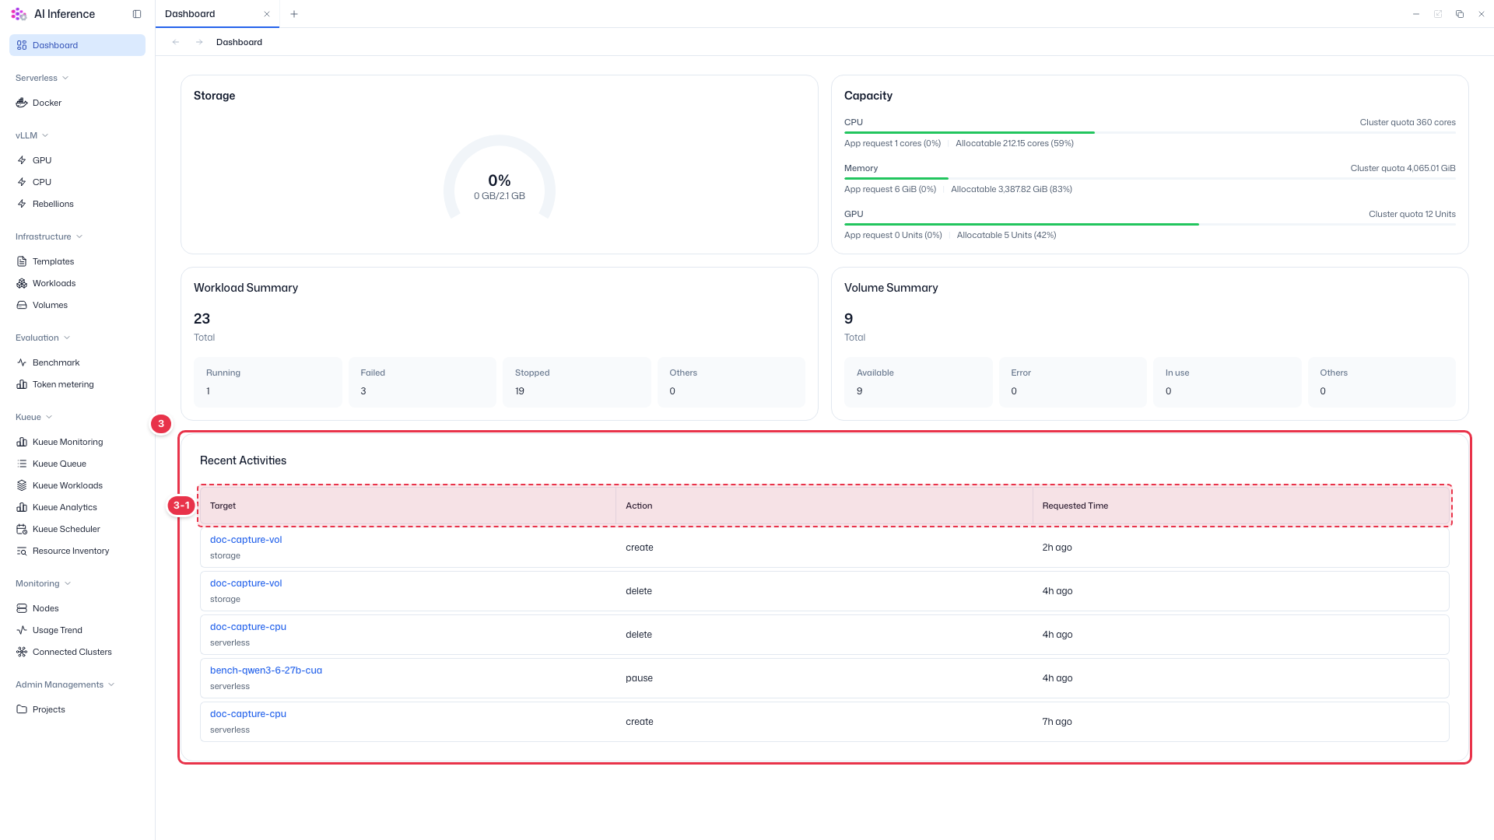Open vLLM CPU page

click(x=77, y=182)
